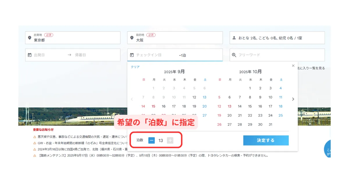The height and width of the screenshot is (183, 349).
Task: Select September 12 in calendar
Action: pos(194,97)
